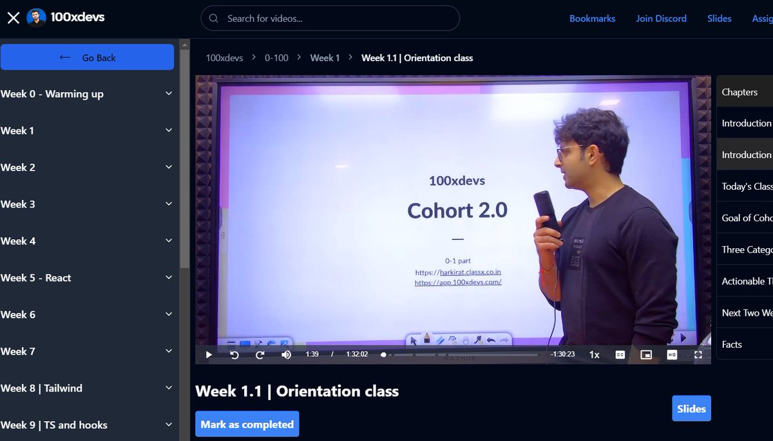Click the Chapters panel header
Screen dimensions: 773x441
745,92
